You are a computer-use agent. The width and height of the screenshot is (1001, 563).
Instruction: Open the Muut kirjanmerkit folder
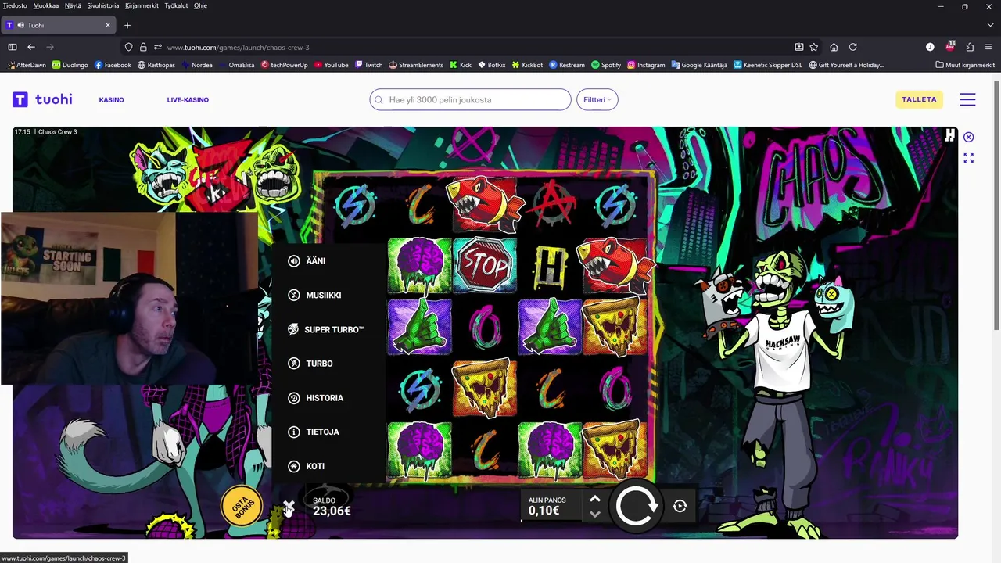tap(965, 65)
